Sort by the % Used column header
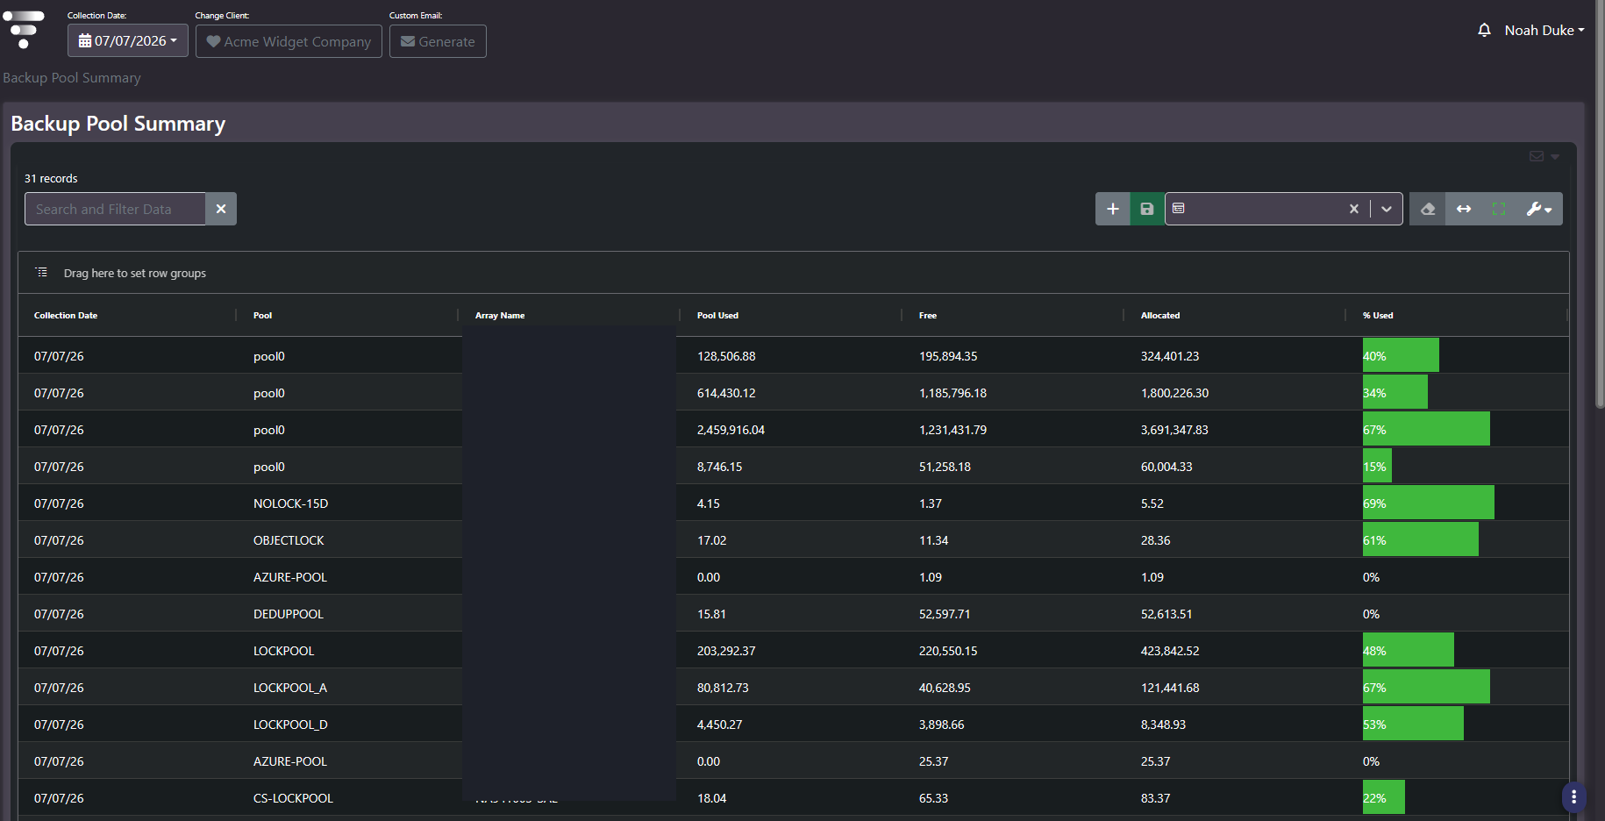This screenshot has width=1605, height=821. [x=1378, y=315]
